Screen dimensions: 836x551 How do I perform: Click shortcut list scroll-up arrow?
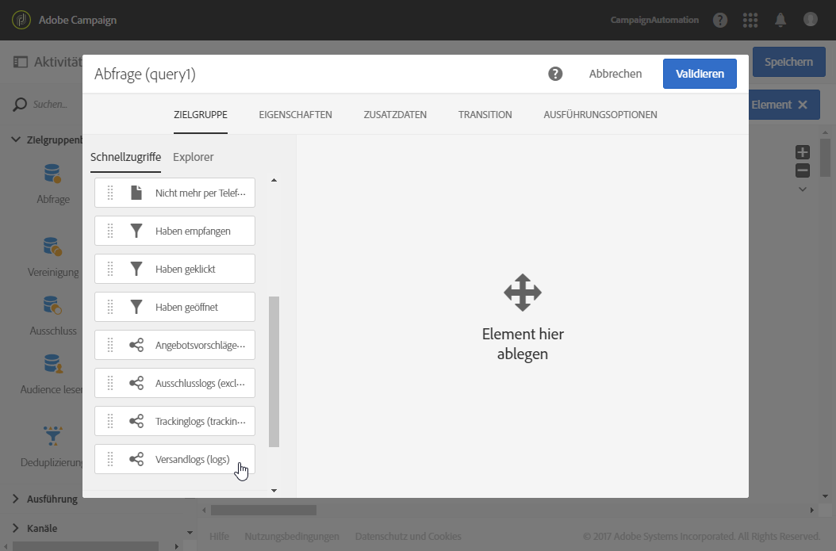click(x=274, y=180)
